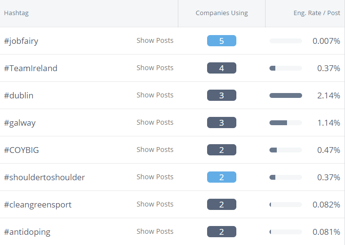Viewport: 345px width, 245px height.
Task: Click the #TeamIreland companies count badge
Action: click(221, 68)
